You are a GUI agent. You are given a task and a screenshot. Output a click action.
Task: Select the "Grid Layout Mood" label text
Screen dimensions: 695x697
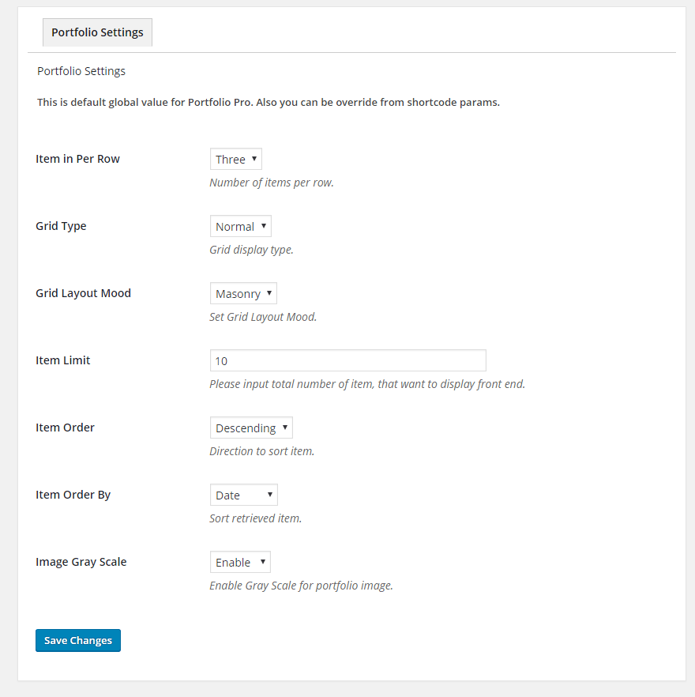coord(84,293)
